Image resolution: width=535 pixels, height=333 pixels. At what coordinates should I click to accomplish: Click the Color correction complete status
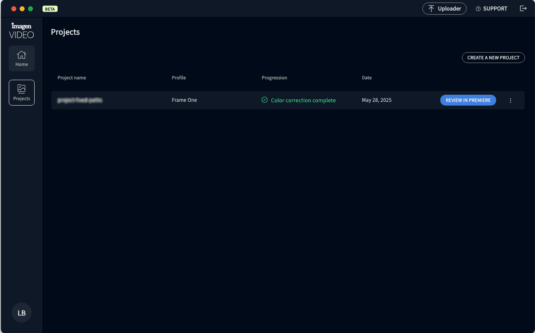click(x=303, y=100)
